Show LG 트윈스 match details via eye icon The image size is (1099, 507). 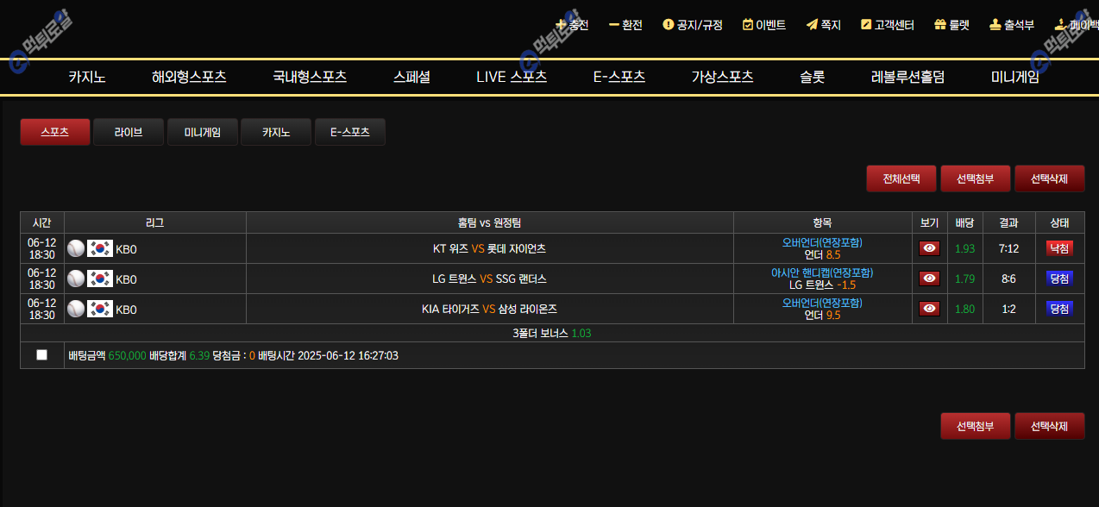pyautogui.click(x=929, y=279)
